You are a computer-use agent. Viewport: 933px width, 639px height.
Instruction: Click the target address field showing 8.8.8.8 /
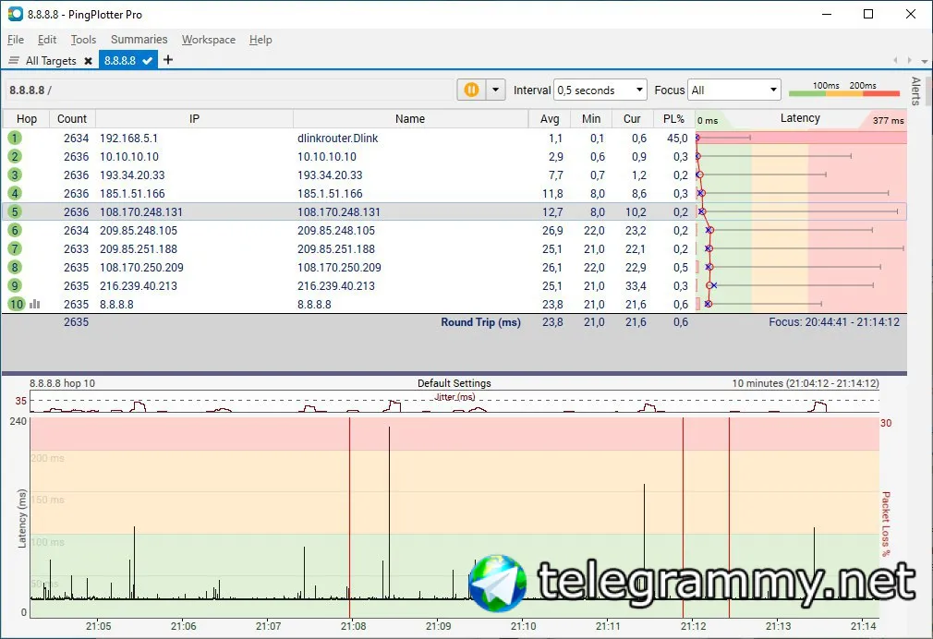(x=229, y=90)
